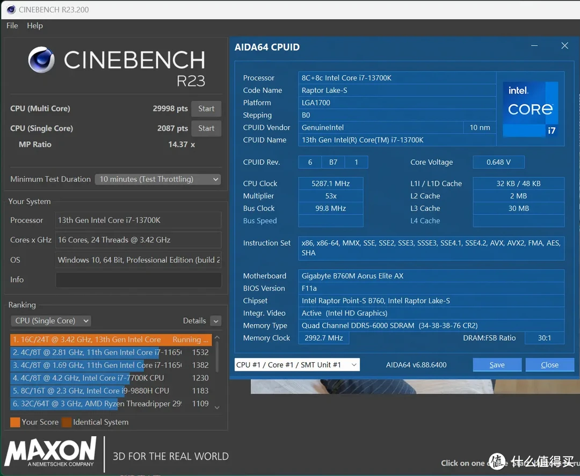Screen dimensions: 580x476
Task: Click the Processor value 8C+8c Intel Core i7-13700K
Action: (x=397, y=78)
